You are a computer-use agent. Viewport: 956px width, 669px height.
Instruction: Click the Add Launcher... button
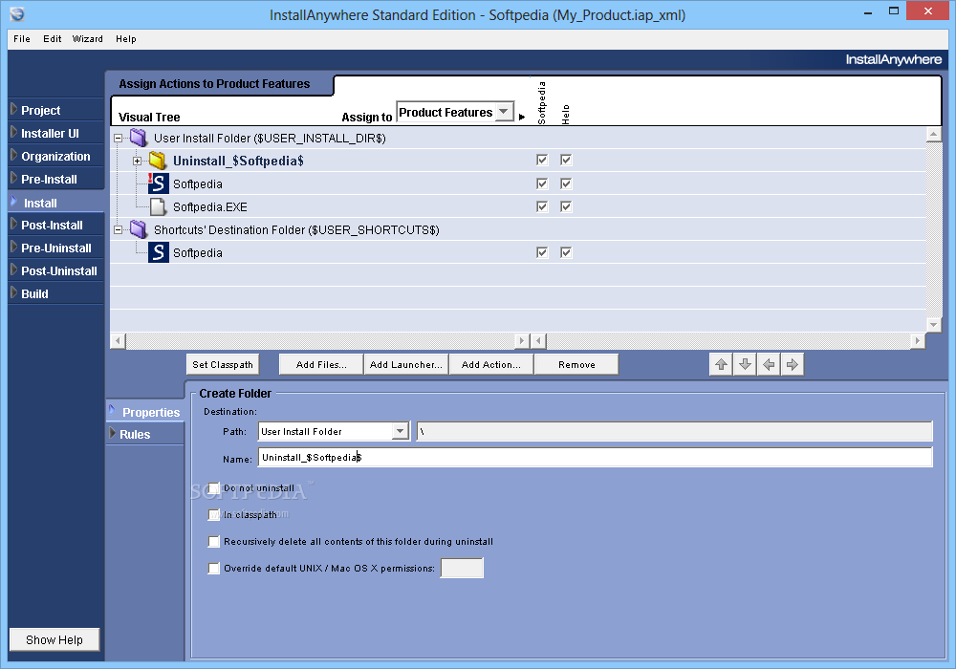pos(406,364)
